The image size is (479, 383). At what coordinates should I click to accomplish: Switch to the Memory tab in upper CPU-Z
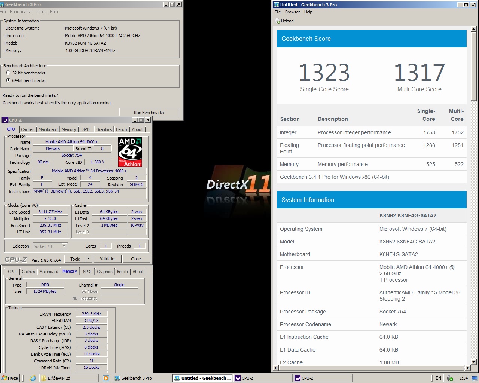click(69, 129)
